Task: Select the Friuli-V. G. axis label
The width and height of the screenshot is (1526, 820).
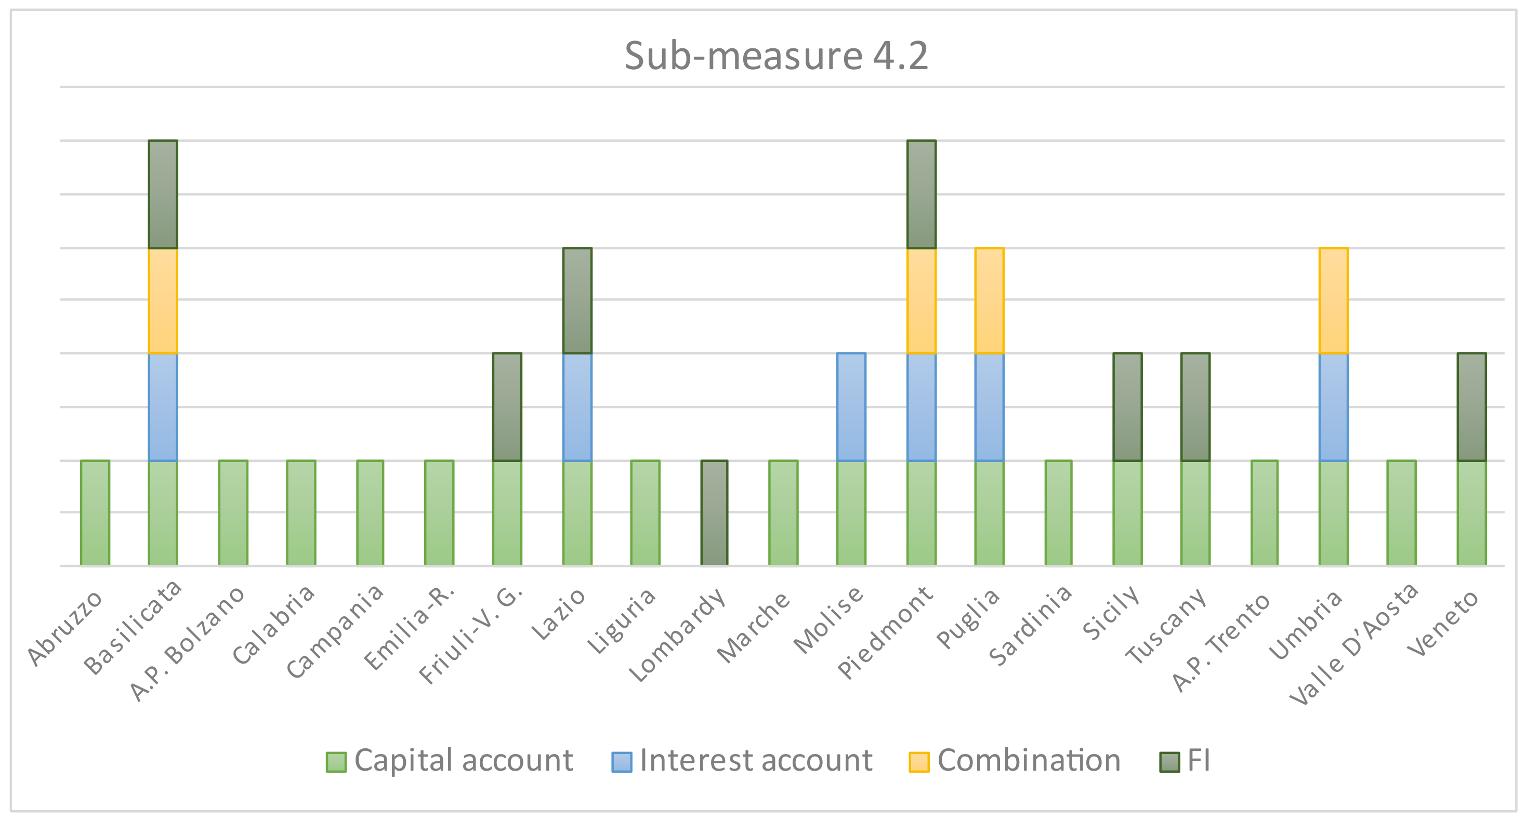Action: 471,634
